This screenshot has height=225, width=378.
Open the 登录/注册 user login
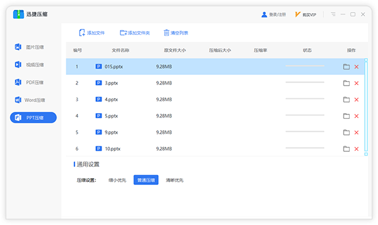pyautogui.click(x=273, y=14)
